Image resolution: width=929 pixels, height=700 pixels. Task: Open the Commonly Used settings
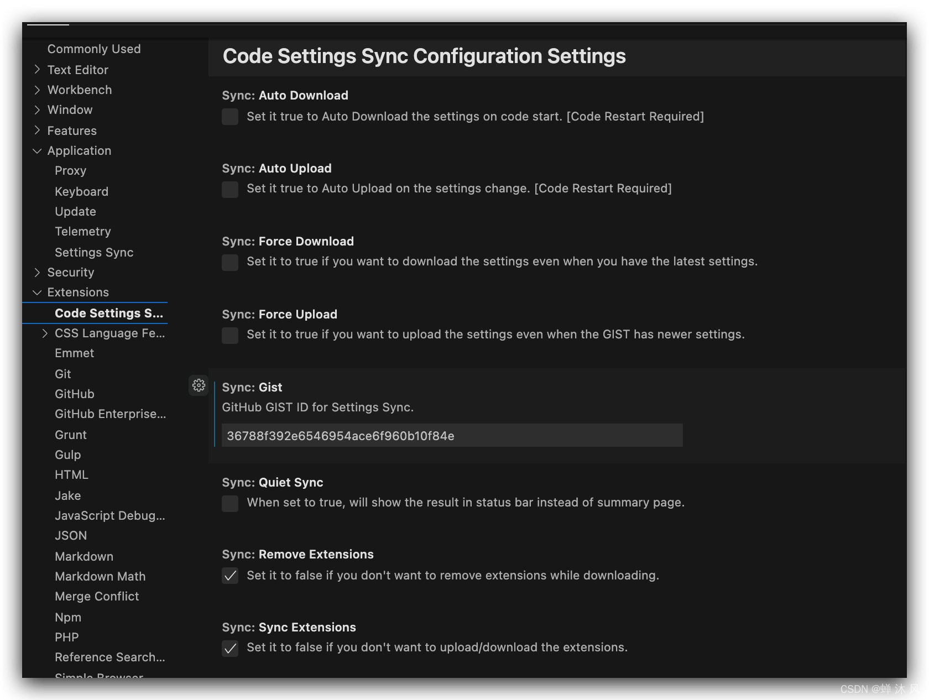94,49
